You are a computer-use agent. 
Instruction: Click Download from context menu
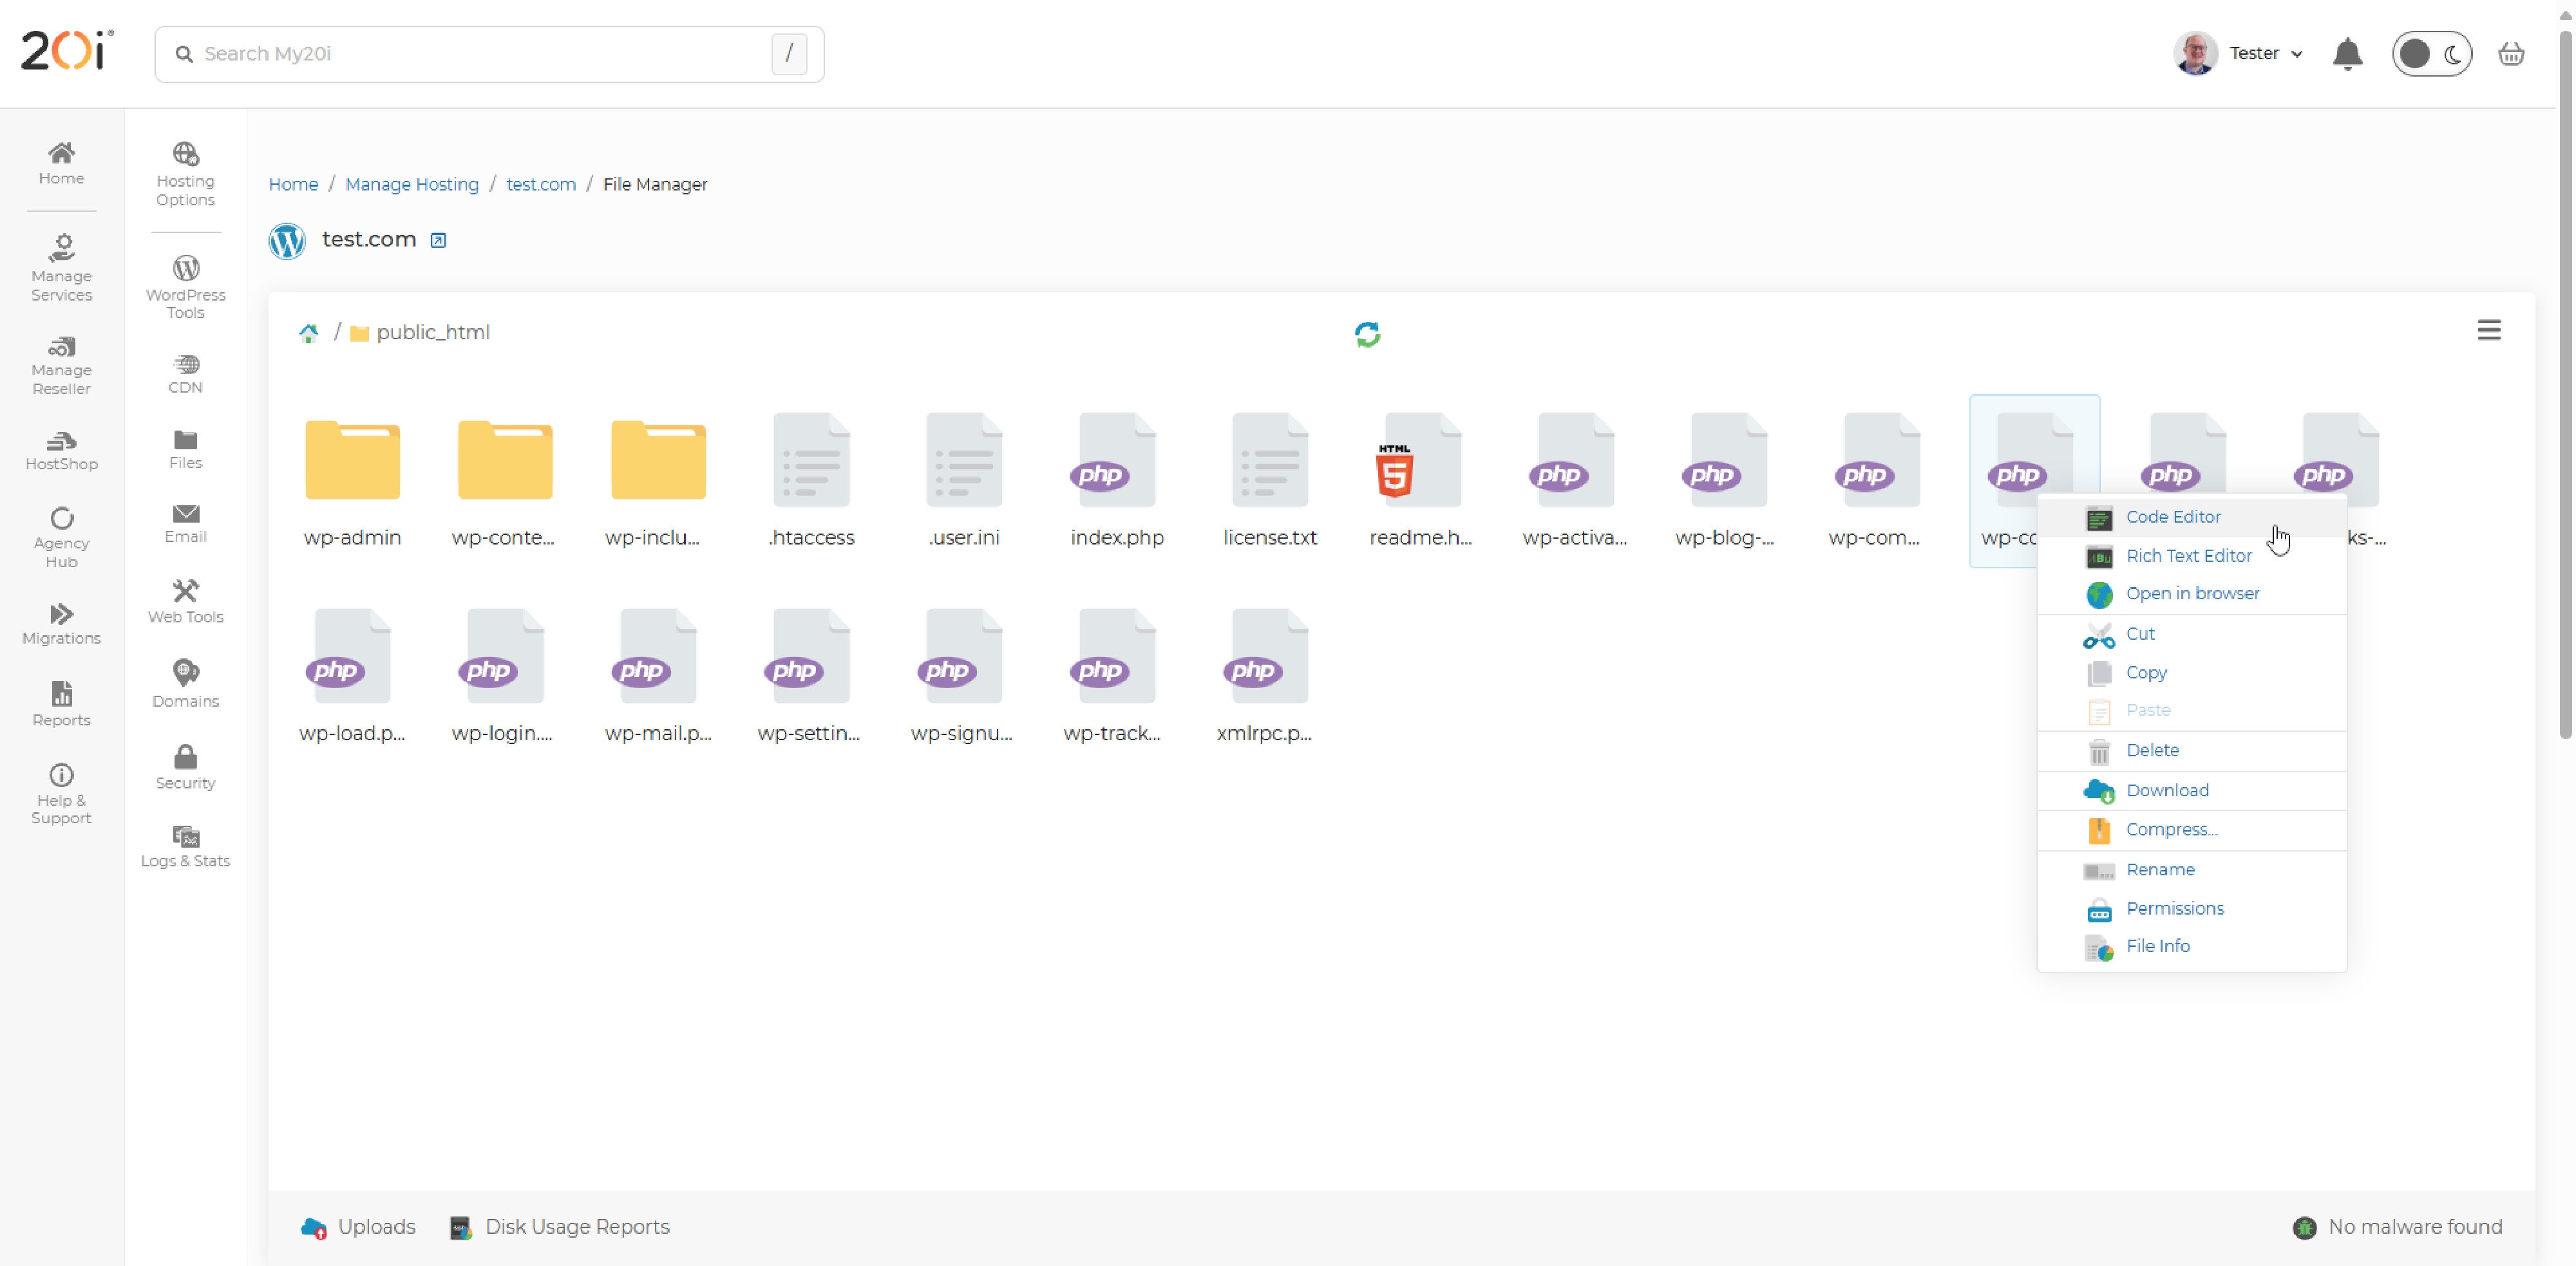pos(2168,788)
